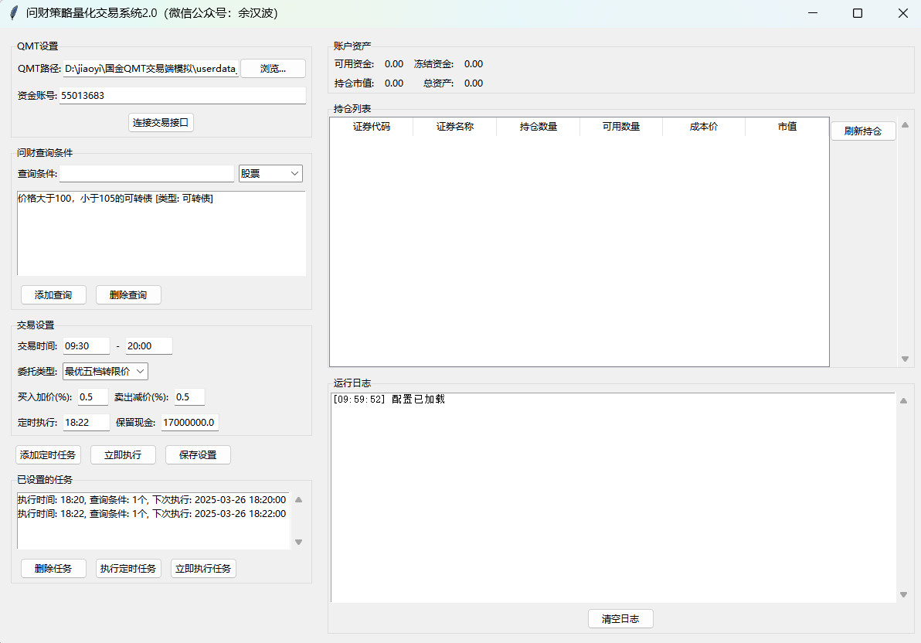Click 删除查询 button
921x643 pixels.
tap(128, 295)
